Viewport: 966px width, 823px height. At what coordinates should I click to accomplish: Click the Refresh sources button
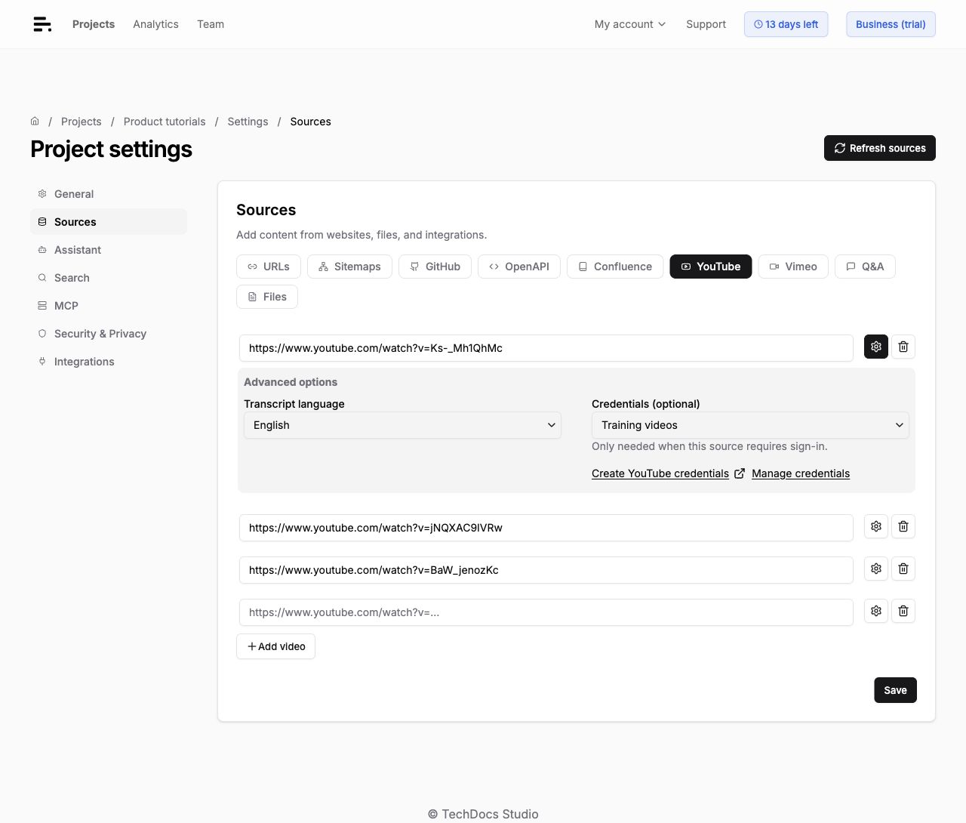[880, 148]
